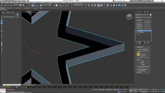Open the Rendering menu
This screenshot has height=93, width=165.
point(50,3)
